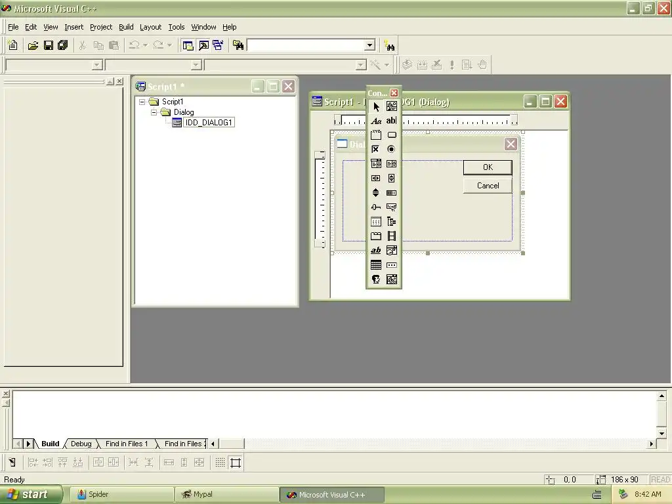Pick the Group Box control tool
The image size is (672, 504).
[376, 135]
